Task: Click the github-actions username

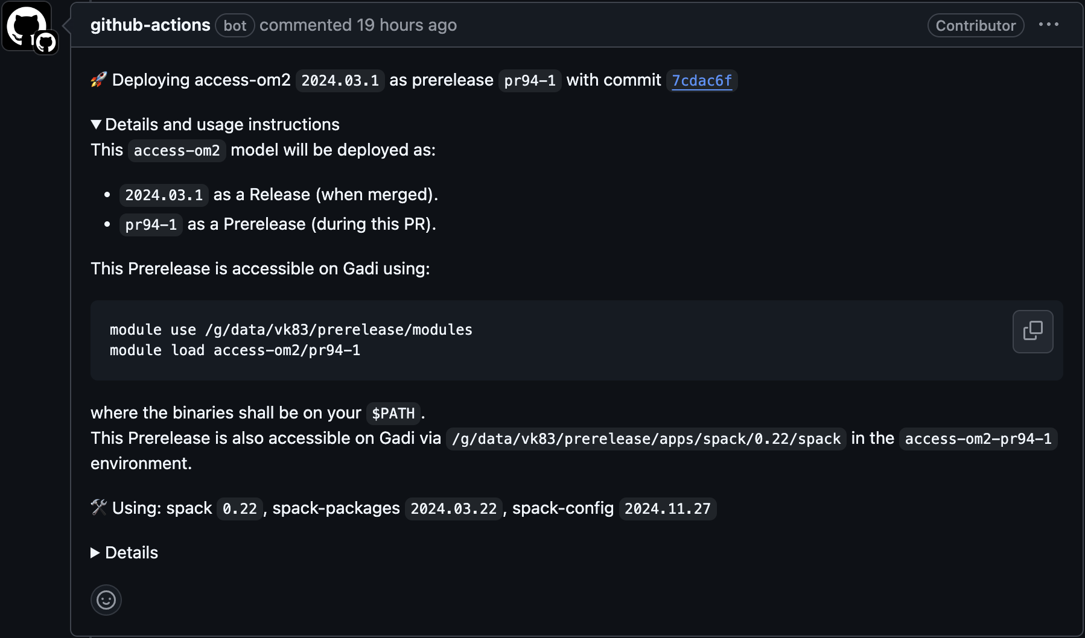Action: (150, 24)
